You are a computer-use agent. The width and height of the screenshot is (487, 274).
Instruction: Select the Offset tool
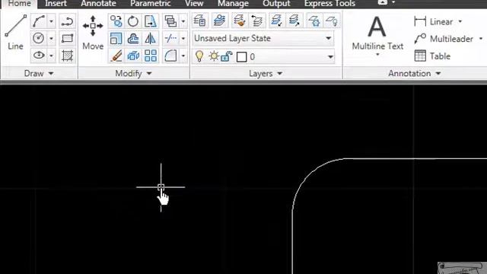[133, 39]
